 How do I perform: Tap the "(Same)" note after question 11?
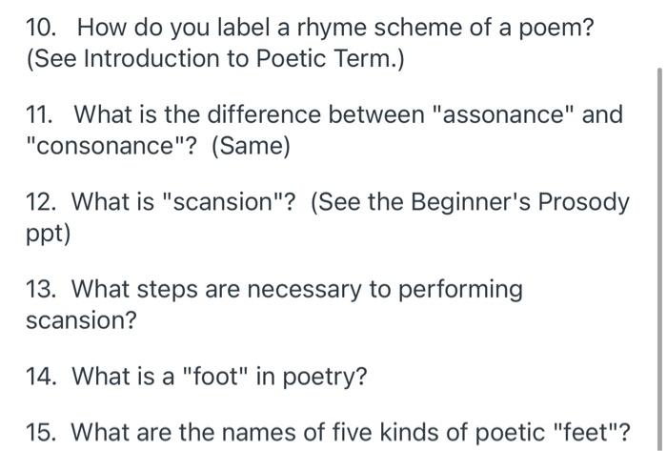(251, 147)
